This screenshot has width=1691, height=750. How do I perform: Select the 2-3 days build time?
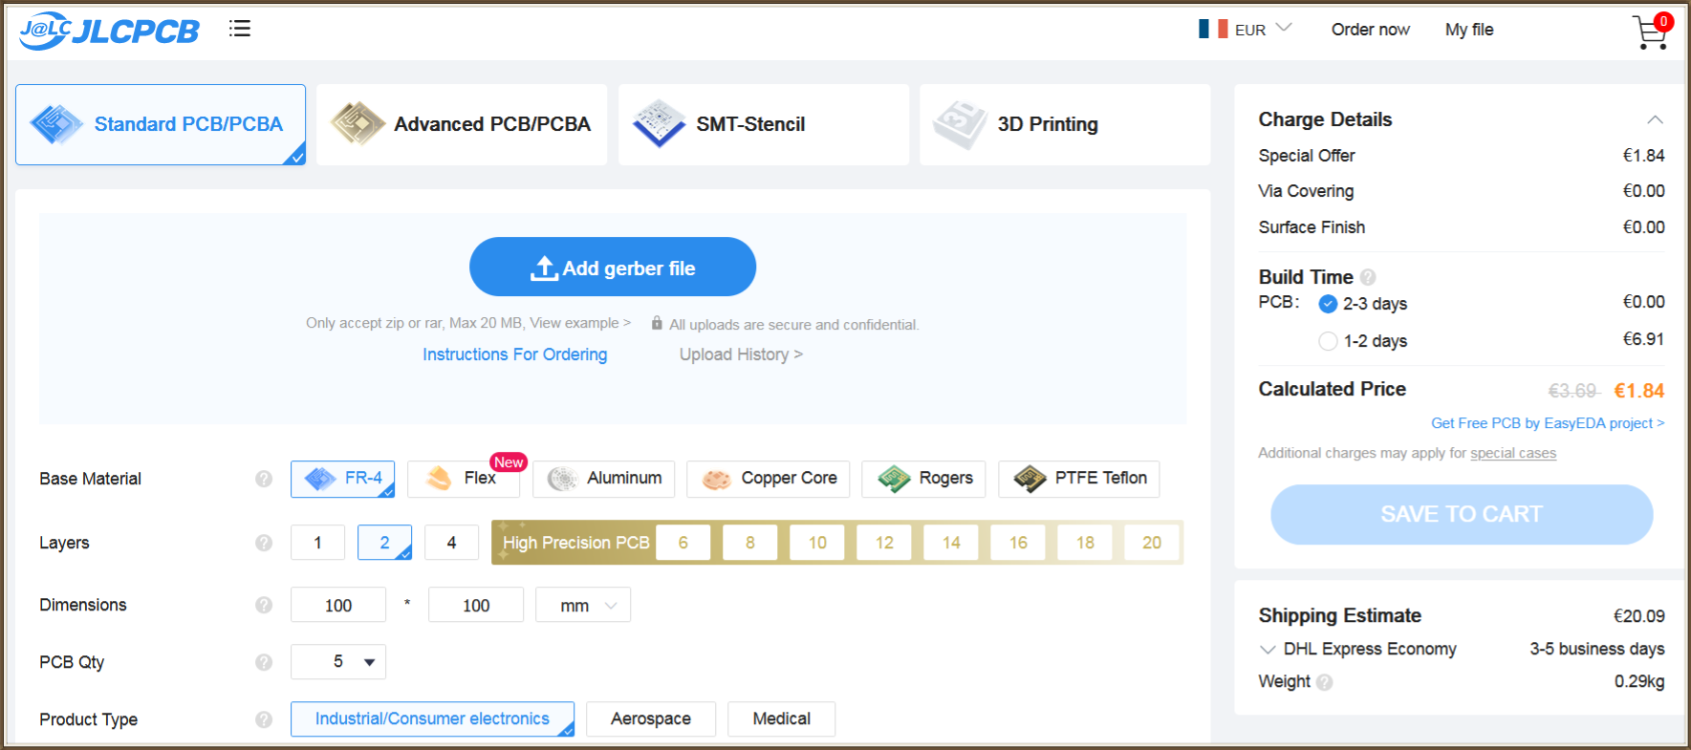tap(1328, 304)
